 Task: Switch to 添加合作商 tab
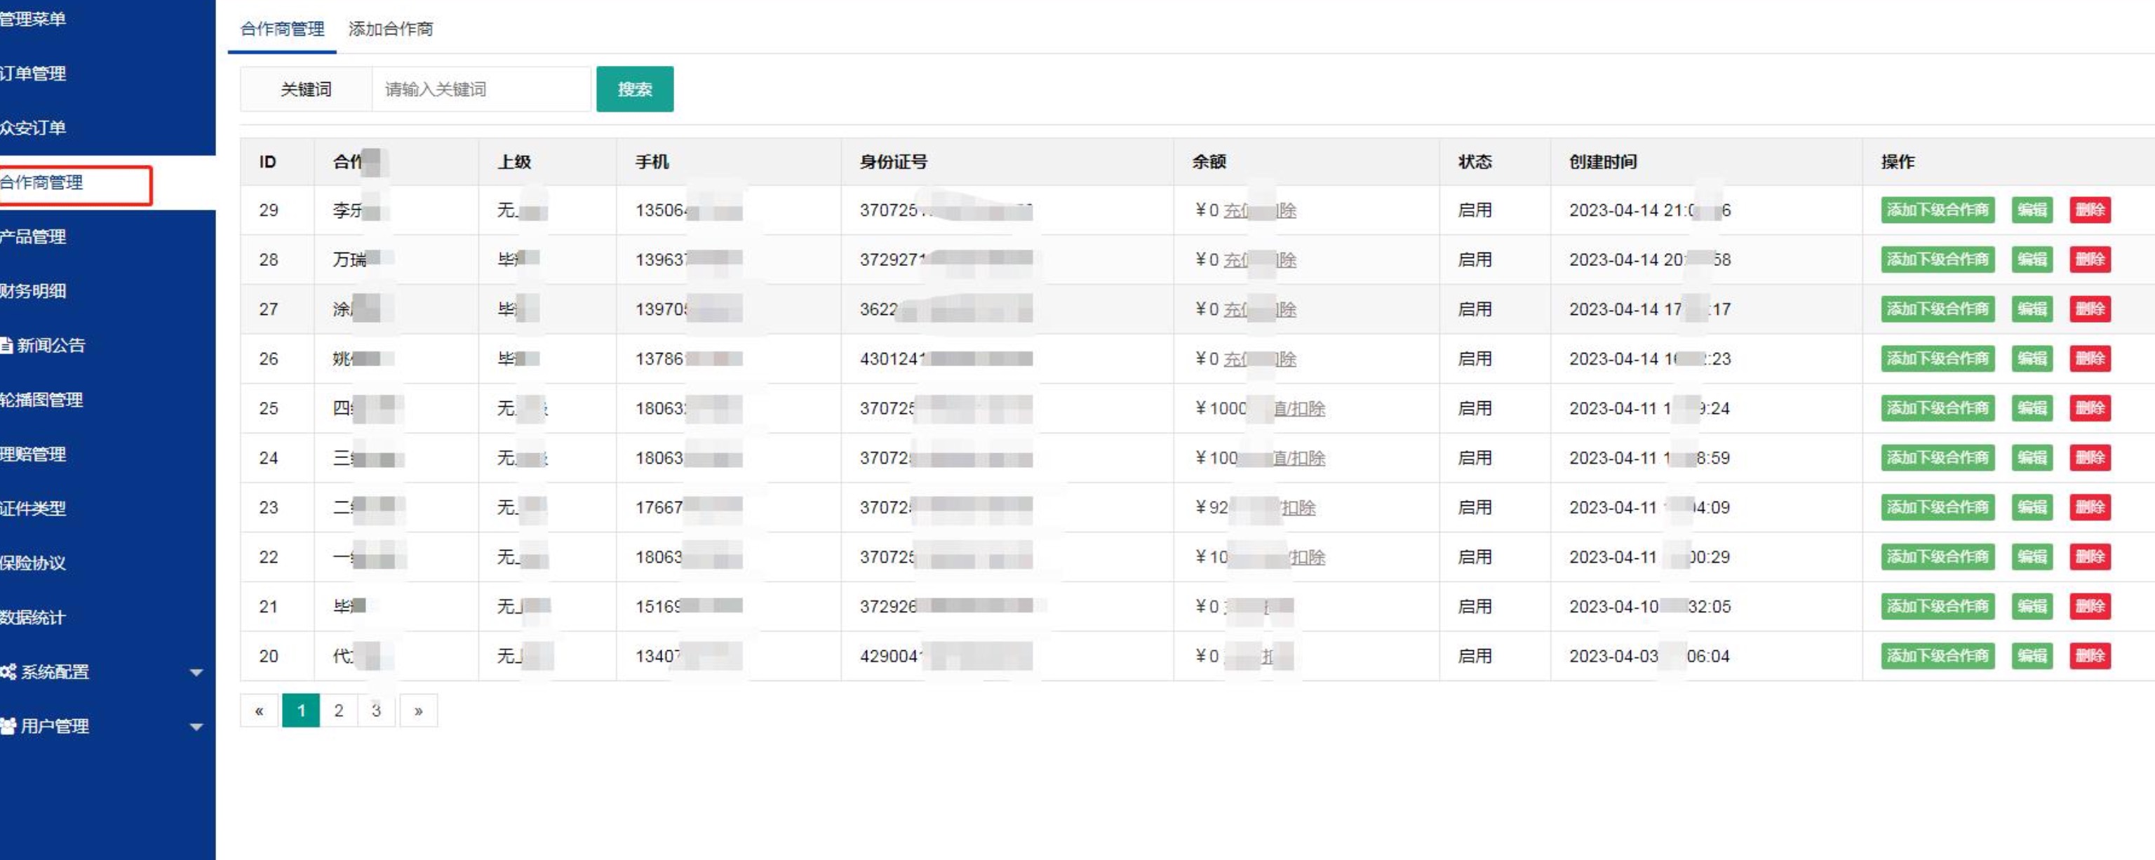click(391, 29)
